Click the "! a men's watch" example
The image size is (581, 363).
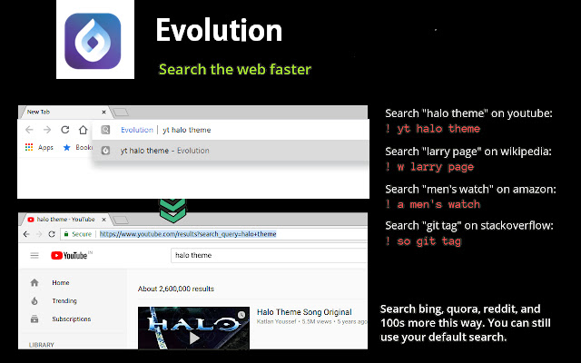433,204
